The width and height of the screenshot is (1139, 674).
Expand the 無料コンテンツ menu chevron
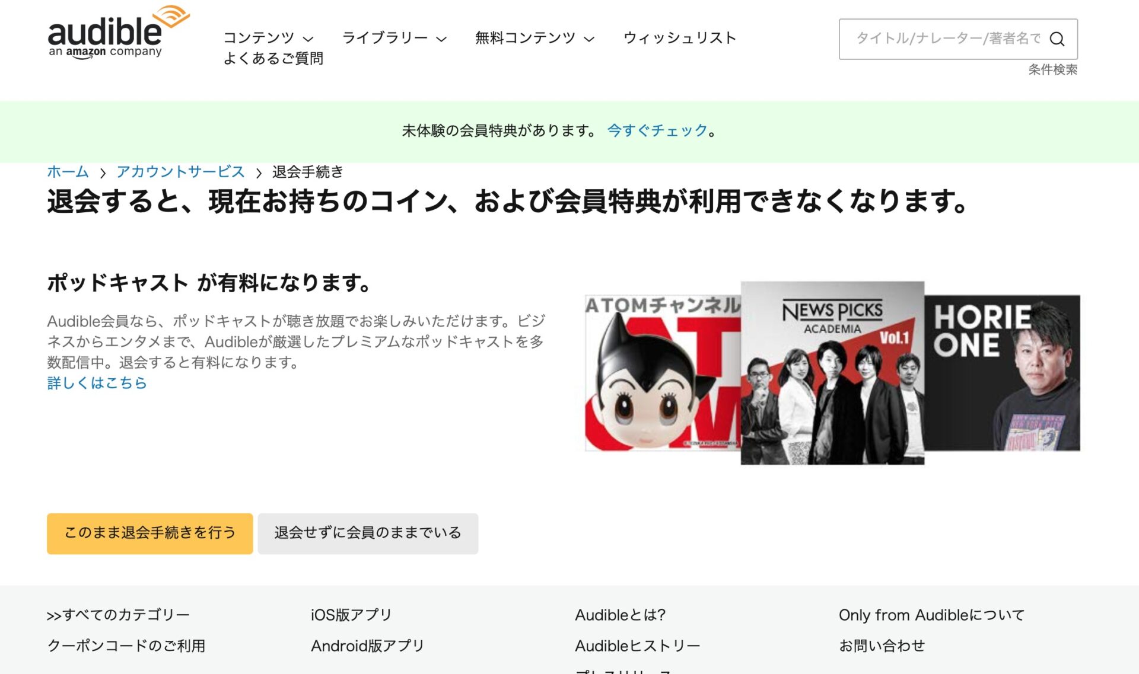pyautogui.click(x=588, y=39)
